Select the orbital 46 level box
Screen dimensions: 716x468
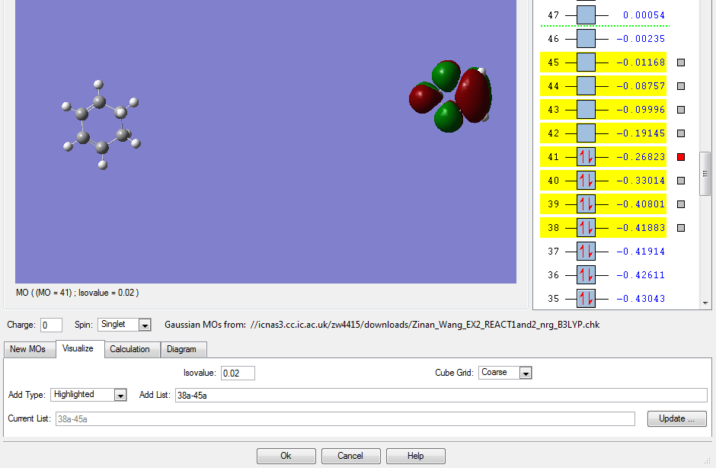click(586, 39)
